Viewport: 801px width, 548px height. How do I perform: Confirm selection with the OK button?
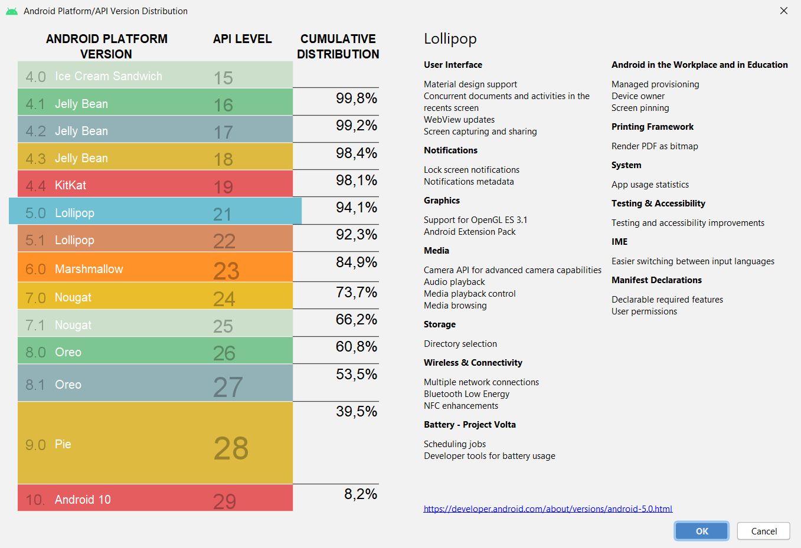coord(701,531)
